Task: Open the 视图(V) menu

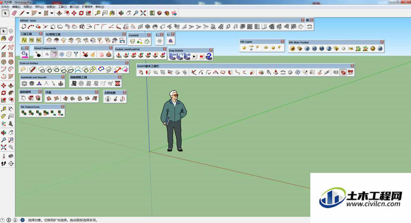Action: (x=28, y=7)
